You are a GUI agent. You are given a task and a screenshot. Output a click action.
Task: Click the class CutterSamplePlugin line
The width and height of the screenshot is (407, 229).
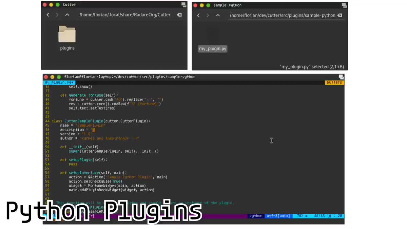pos(101,121)
